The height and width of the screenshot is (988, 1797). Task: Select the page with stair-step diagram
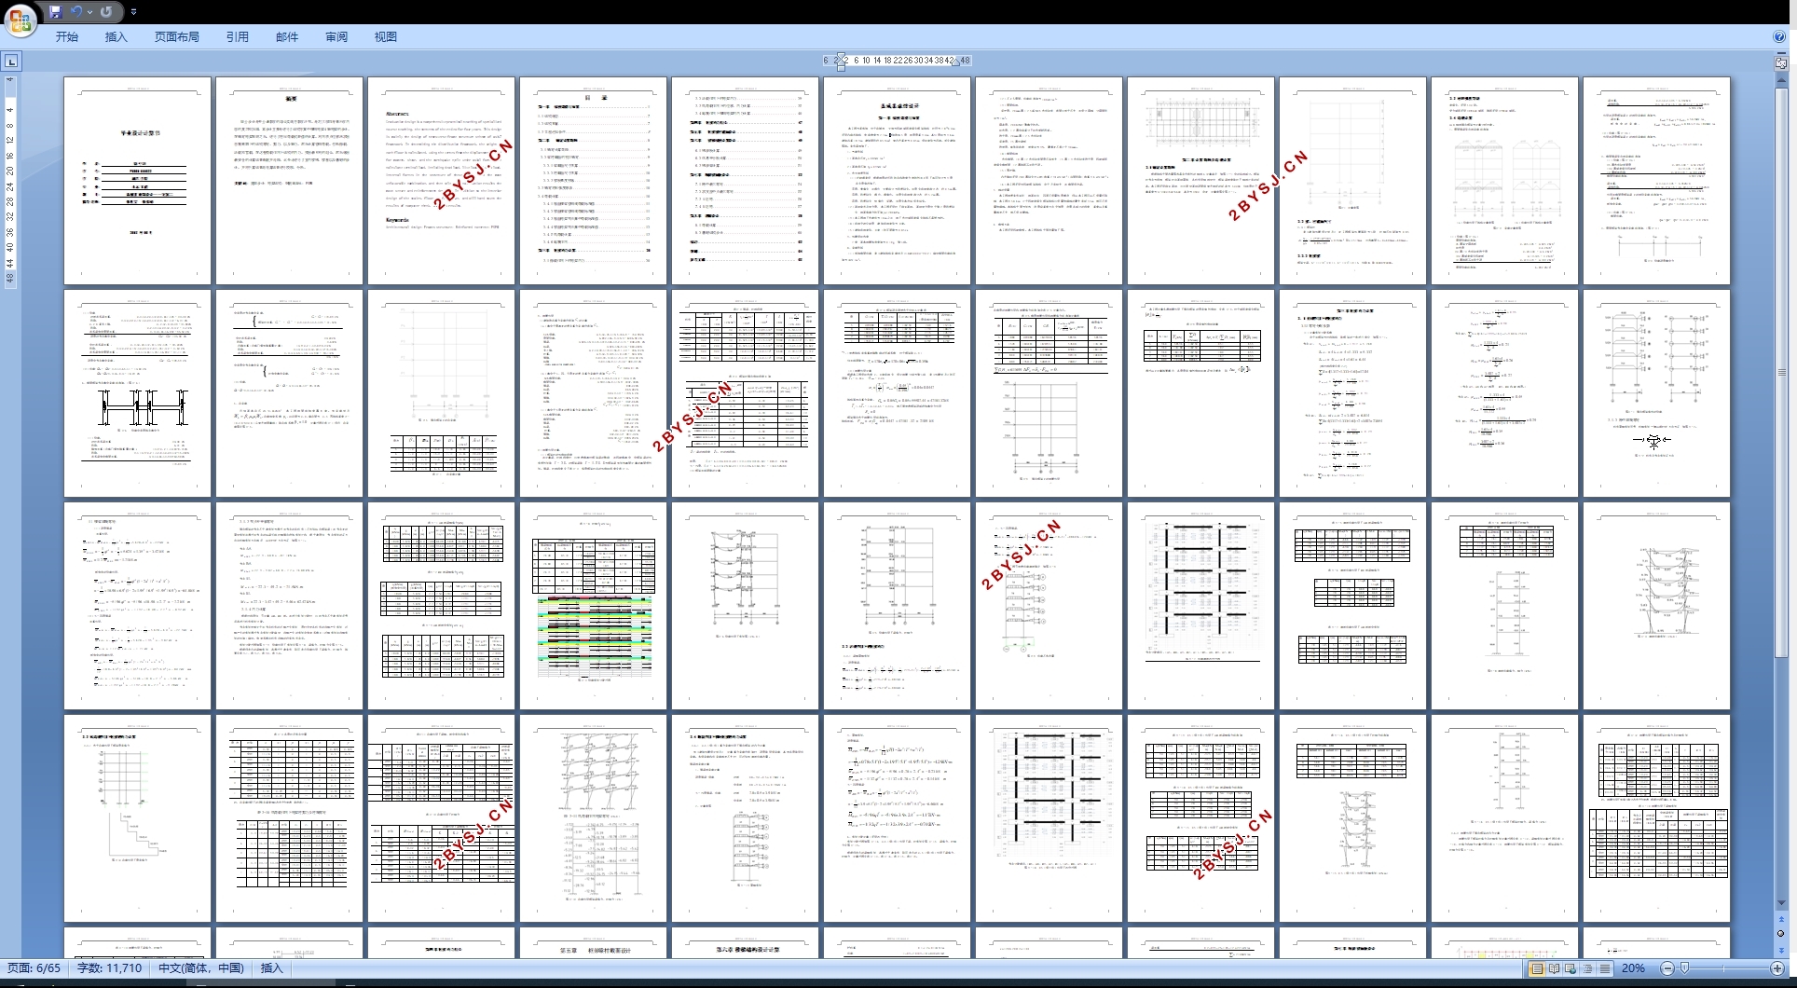138,818
